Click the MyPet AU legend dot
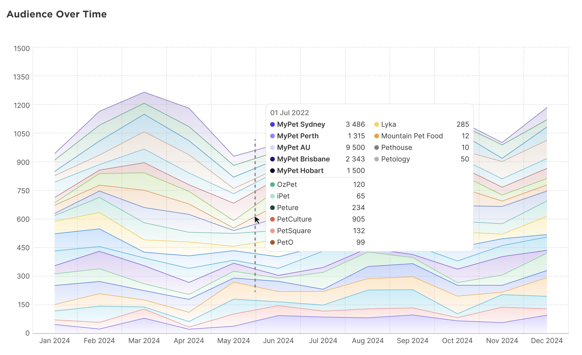 (272, 147)
